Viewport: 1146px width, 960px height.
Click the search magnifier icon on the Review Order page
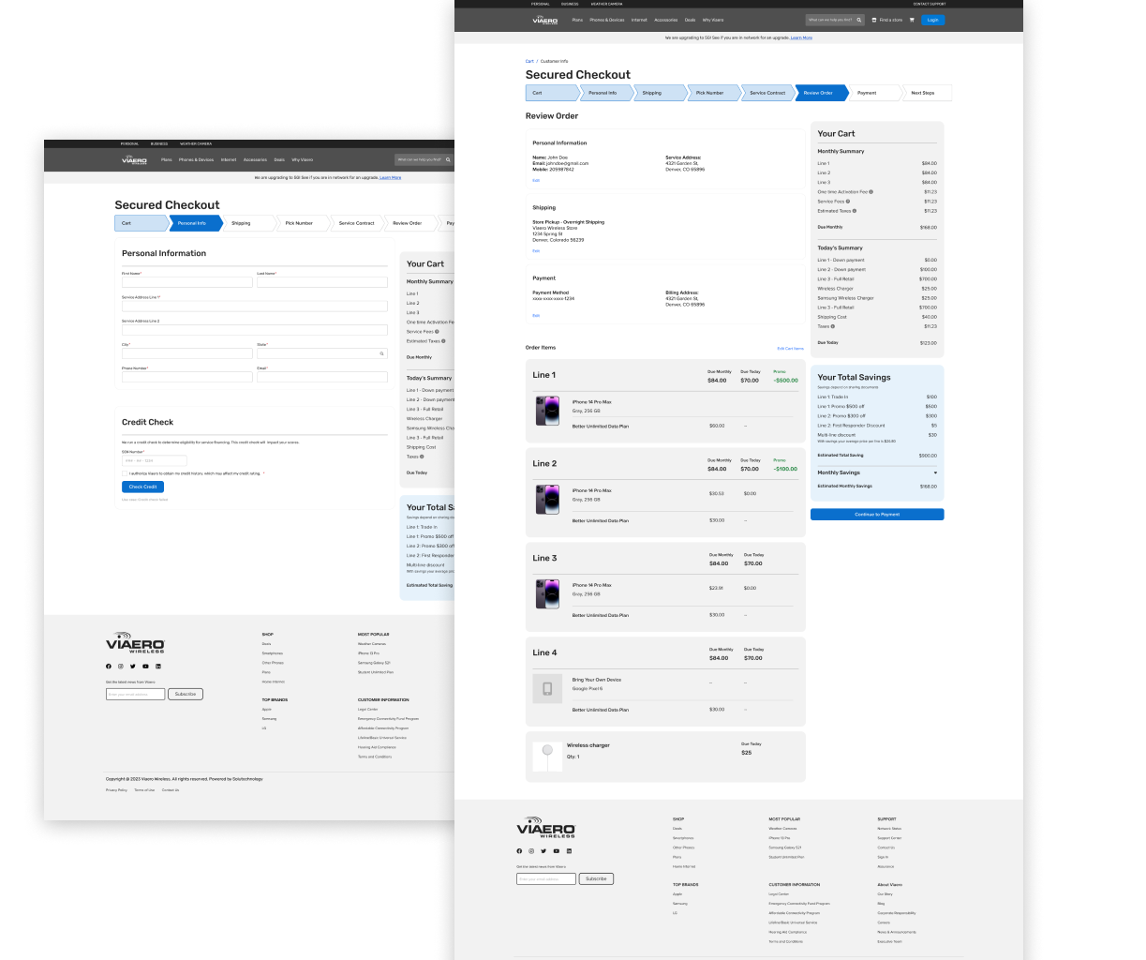coord(858,20)
